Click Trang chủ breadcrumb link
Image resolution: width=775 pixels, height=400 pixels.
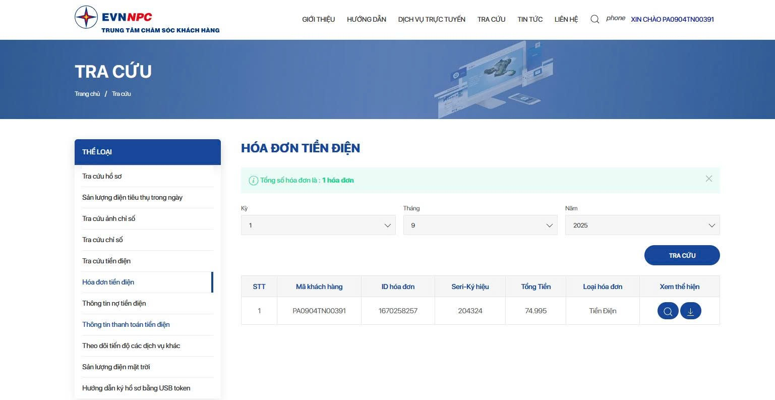coord(87,94)
